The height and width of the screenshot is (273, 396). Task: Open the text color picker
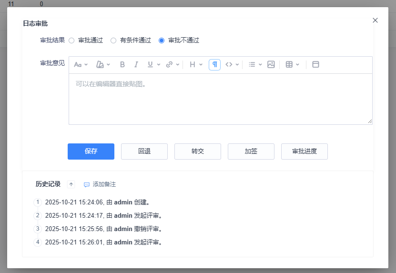point(102,65)
